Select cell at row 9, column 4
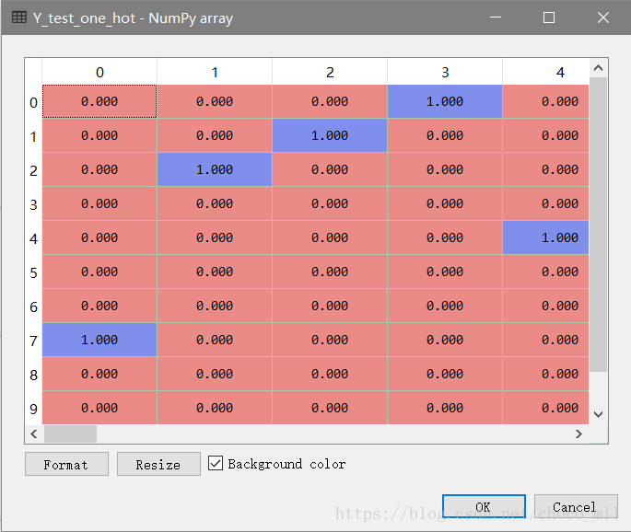This screenshot has width=631, height=532. click(x=545, y=408)
